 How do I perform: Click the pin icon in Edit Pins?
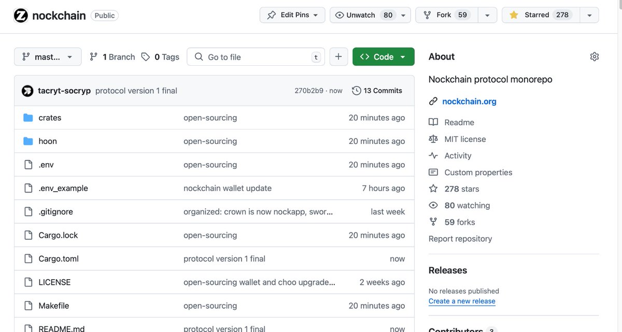click(272, 15)
